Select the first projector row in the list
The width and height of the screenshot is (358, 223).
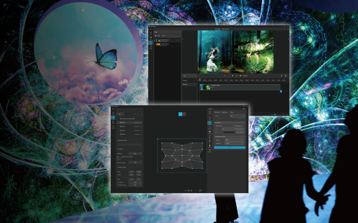point(130,123)
